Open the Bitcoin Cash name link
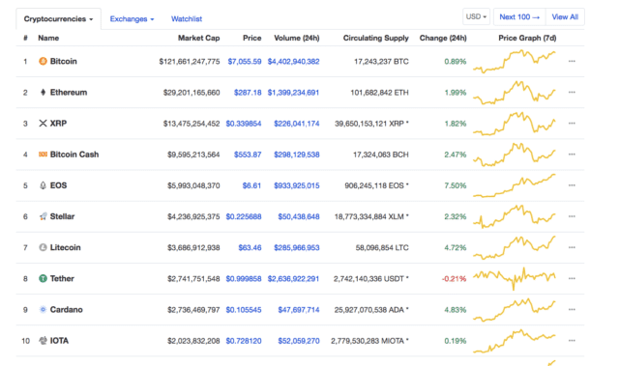Image resolution: width=619 pixels, height=366 pixels. (74, 155)
